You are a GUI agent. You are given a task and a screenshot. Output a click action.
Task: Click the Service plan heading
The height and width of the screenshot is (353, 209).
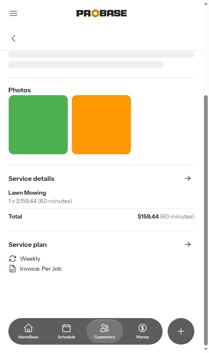click(28, 245)
